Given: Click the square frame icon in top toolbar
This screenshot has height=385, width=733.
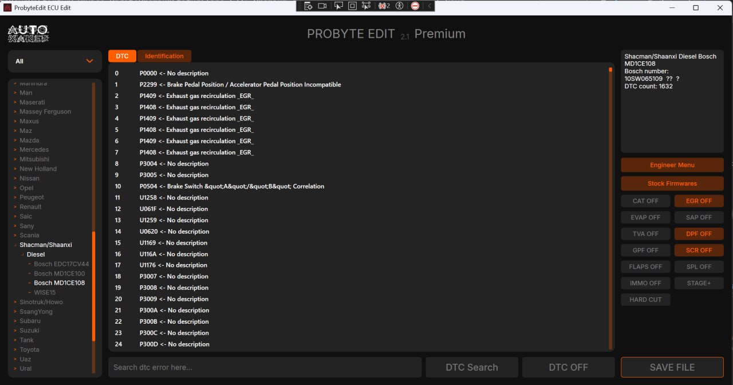Looking at the screenshot, I should click(352, 6).
